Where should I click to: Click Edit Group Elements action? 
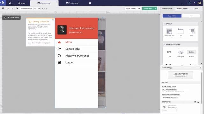(169, 89)
